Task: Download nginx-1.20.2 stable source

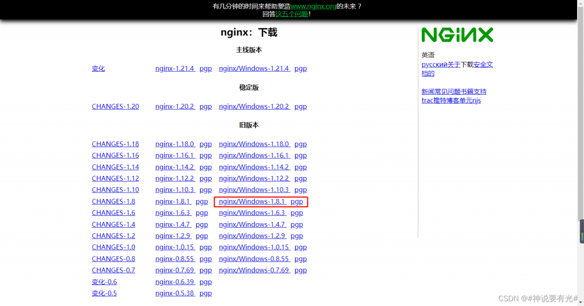Action: (x=175, y=106)
